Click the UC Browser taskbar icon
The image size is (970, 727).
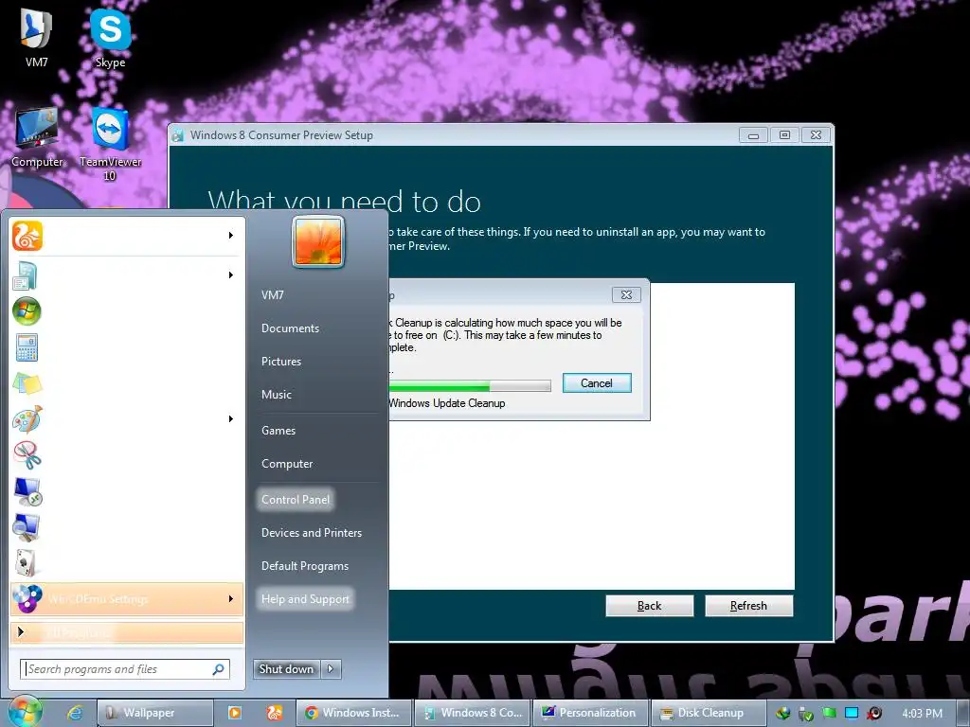(275, 713)
